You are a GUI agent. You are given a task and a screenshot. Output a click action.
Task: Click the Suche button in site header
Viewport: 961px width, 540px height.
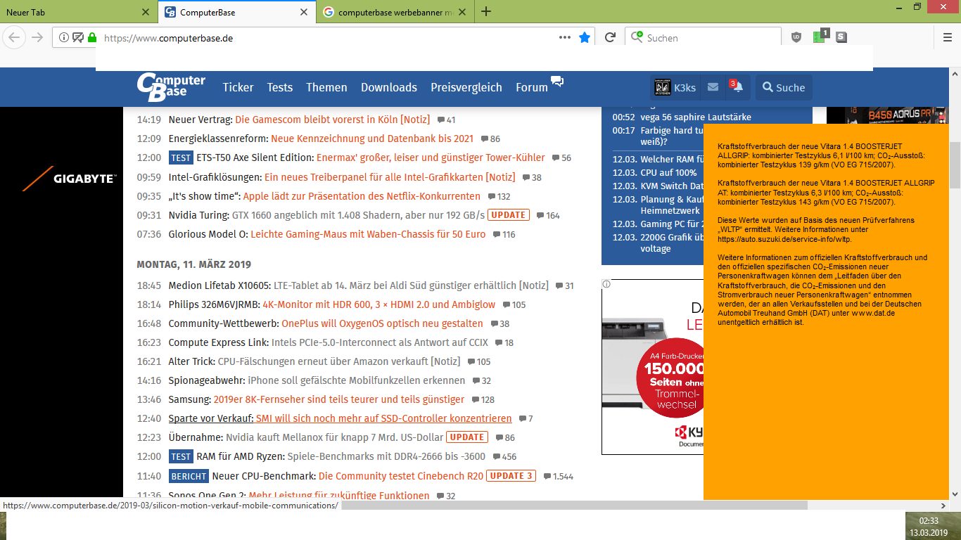[784, 87]
